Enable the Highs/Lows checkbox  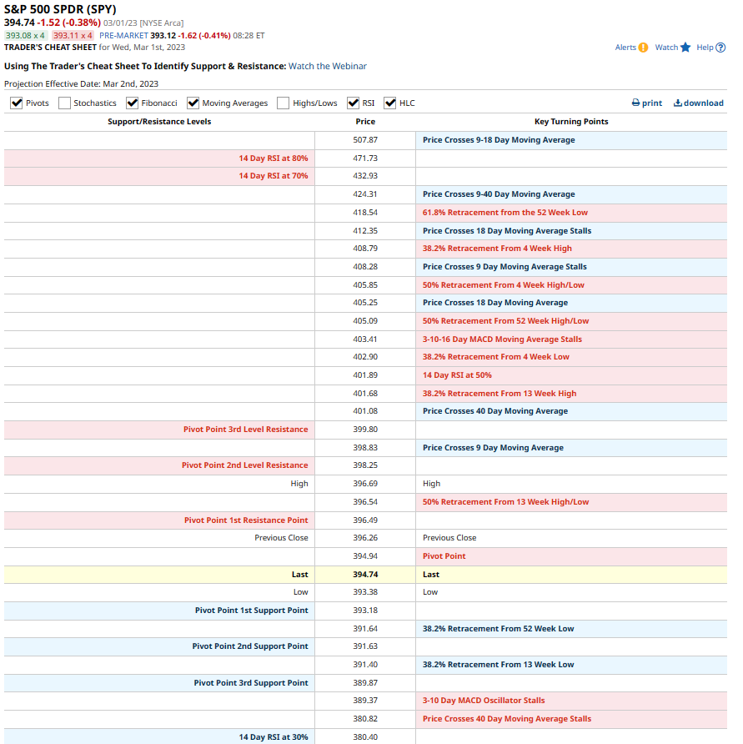[x=283, y=103]
